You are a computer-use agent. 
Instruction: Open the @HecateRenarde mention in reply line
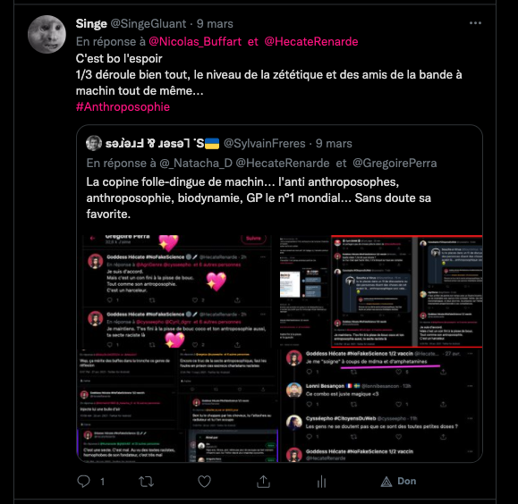[310, 42]
